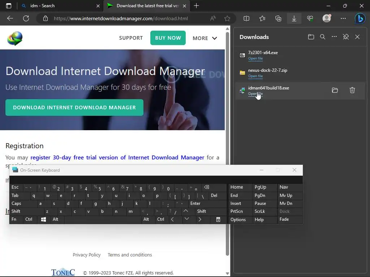Open a new browser tab
This screenshot has width=370, height=277.
pyautogui.click(x=196, y=6)
